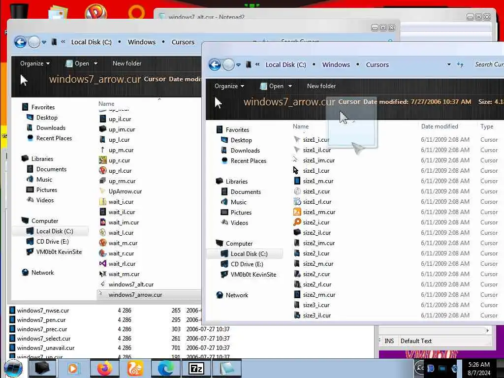Open recent pages dropdown in front window

[239, 65]
